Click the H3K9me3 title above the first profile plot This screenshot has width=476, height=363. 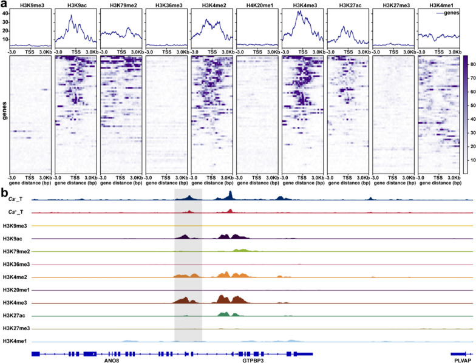point(30,5)
